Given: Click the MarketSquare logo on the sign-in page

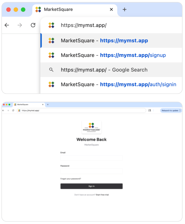Looking at the screenshot, I should pyautogui.click(x=91, y=127).
